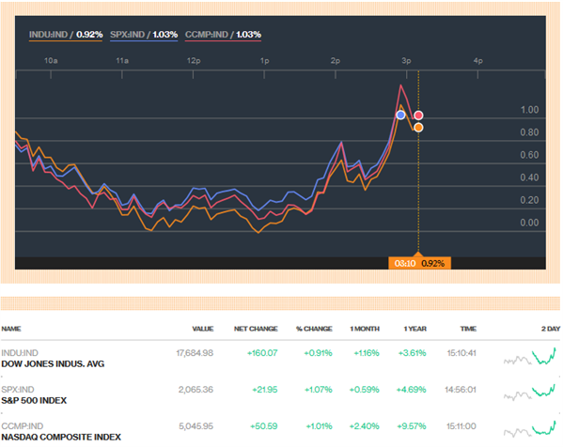The height and width of the screenshot is (447, 563).
Task: Click the 03:10 0.92% tooltip label
Action: 419,263
